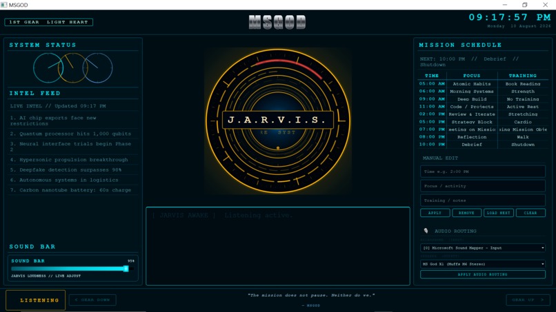
Task: Click intel item Carbon nanotube battery
Action: coord(72,190)
